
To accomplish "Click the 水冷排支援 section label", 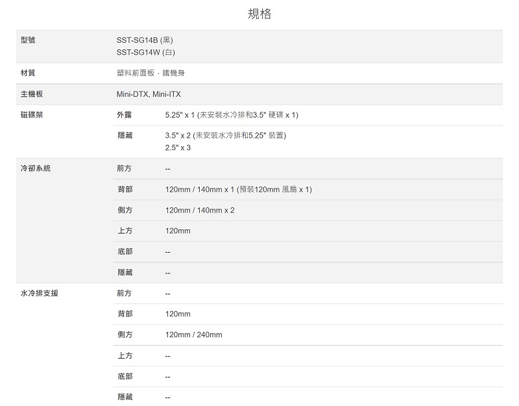I will tap(39, 293).
